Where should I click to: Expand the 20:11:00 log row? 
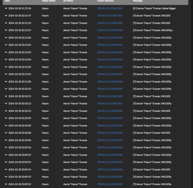pos(6,82)
